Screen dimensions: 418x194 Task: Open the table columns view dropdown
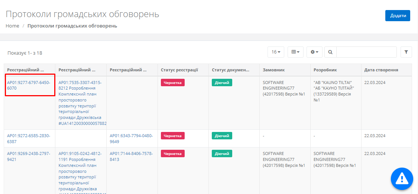click(x=295, y=52)
